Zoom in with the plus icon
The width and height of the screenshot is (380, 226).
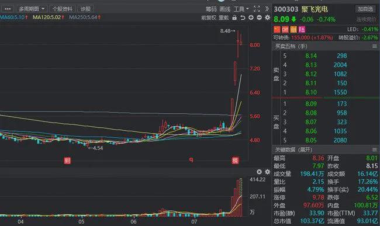click(251, 18)
